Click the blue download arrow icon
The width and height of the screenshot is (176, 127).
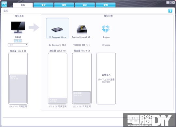click(x=170, y=11)
